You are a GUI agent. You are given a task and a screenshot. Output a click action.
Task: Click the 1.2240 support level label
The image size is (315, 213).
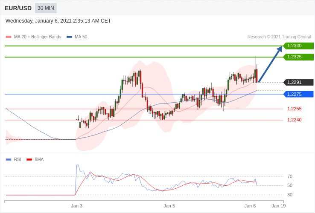(x=295, y=120)
